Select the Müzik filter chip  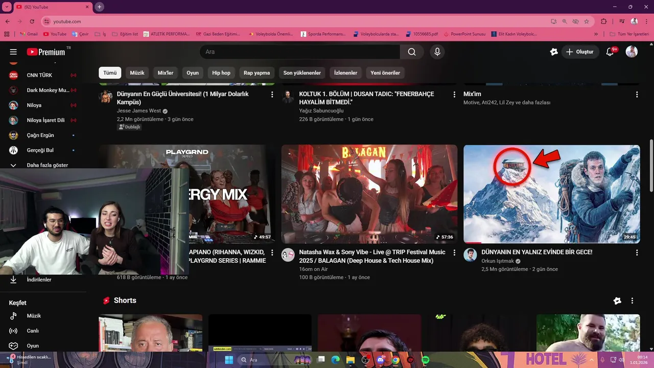(x=137, y=73)
